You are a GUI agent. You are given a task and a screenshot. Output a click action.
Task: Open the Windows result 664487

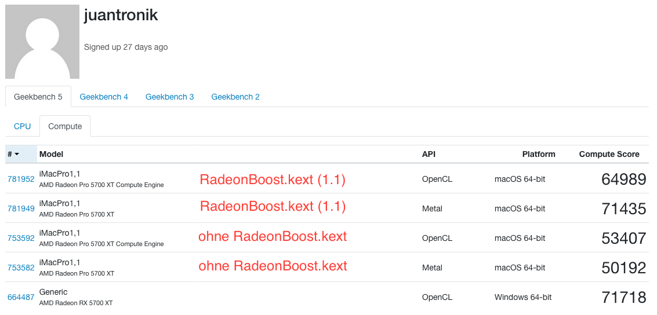[21, 298]
